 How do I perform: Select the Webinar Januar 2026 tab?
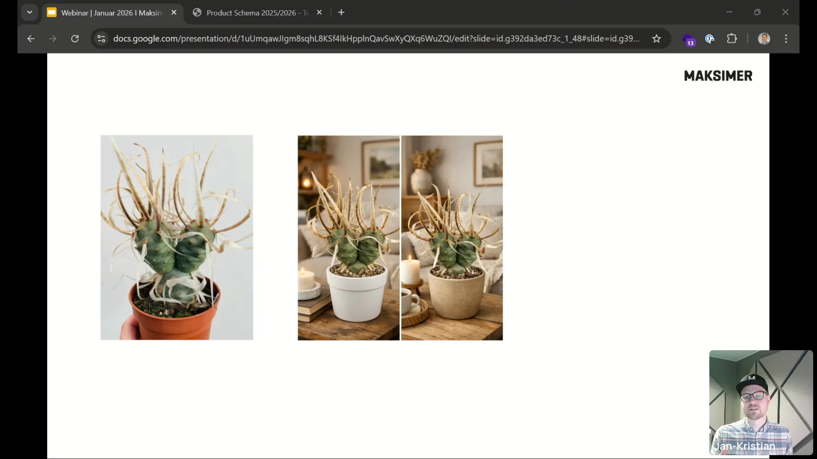[x=111, y=13]
